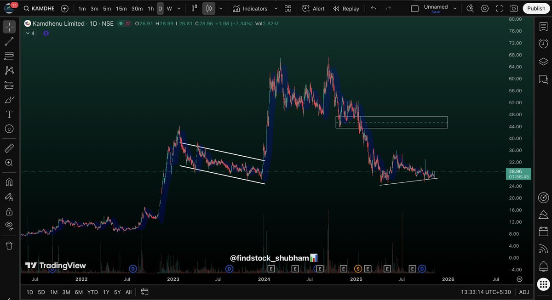Image resolution: width=552 pixels, height=300 pixels.
Task: Select the Trend Line tool
Action: tap(10, 41)
